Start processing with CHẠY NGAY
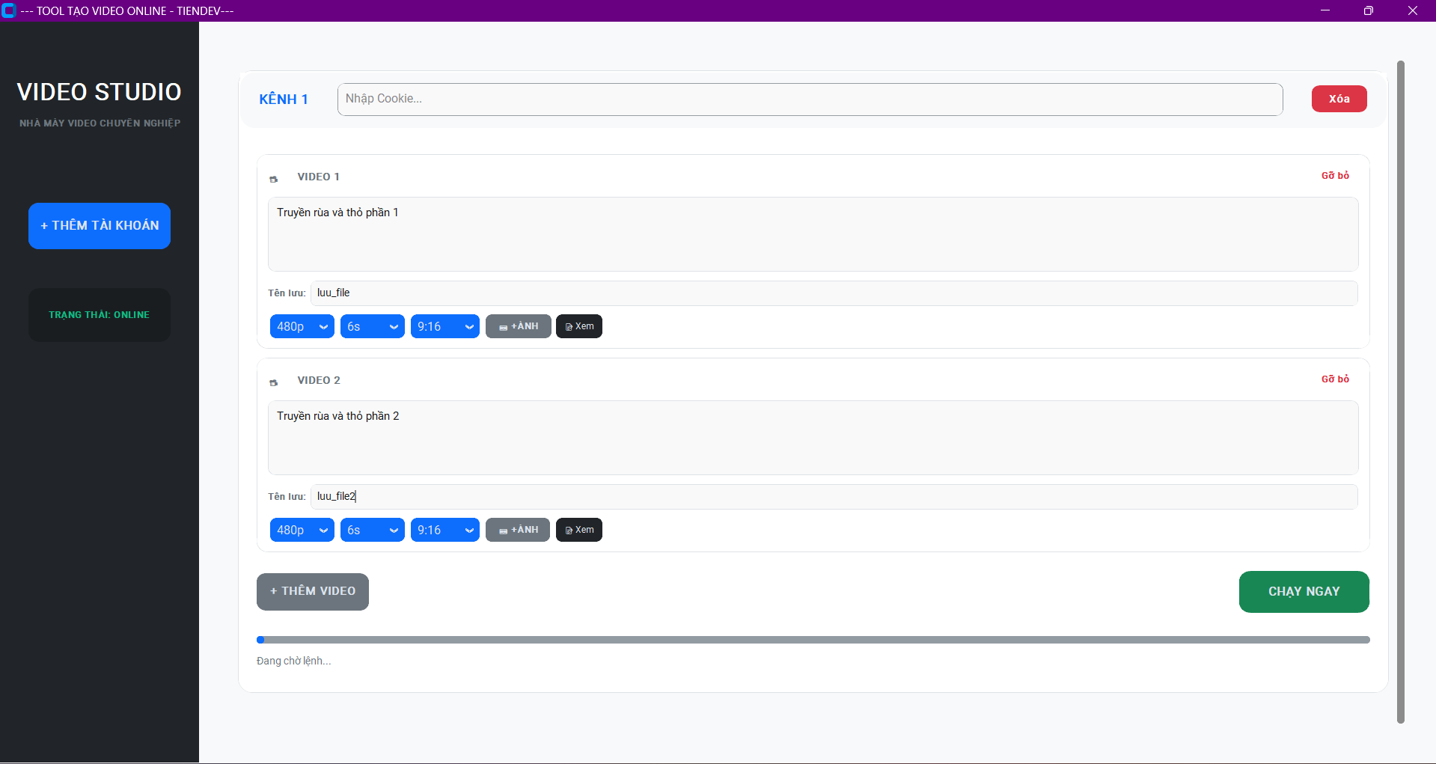Viewport: 1436px width, 764px height. point(1304,592)
